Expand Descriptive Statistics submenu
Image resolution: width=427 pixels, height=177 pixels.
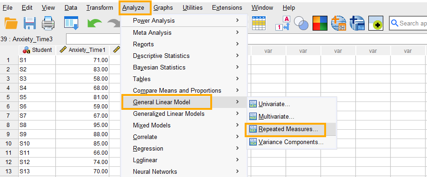184,56
